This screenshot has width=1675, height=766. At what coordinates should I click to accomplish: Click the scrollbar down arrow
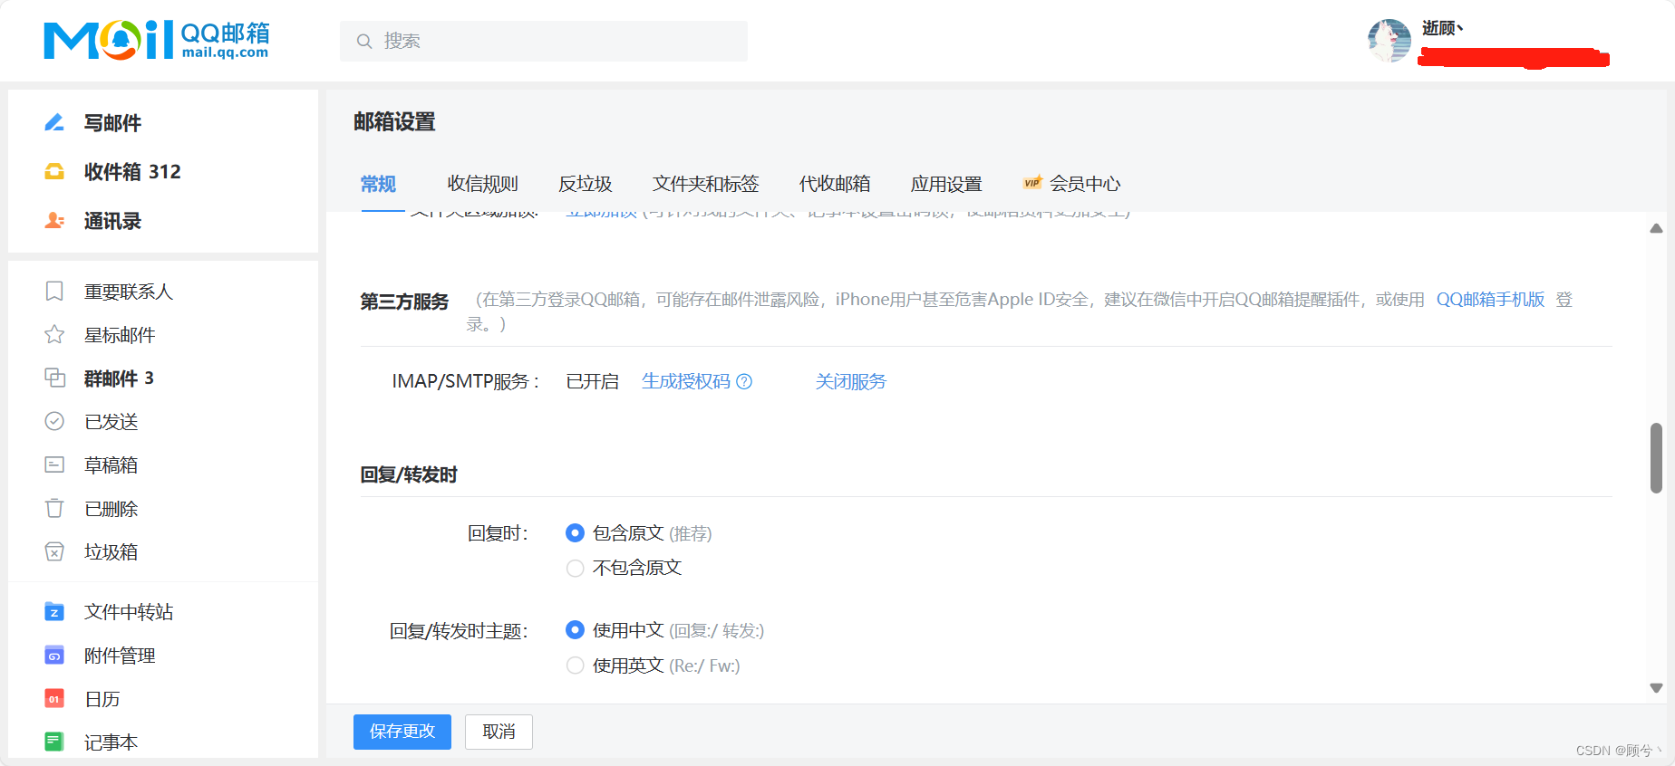tap(1656, 688)
